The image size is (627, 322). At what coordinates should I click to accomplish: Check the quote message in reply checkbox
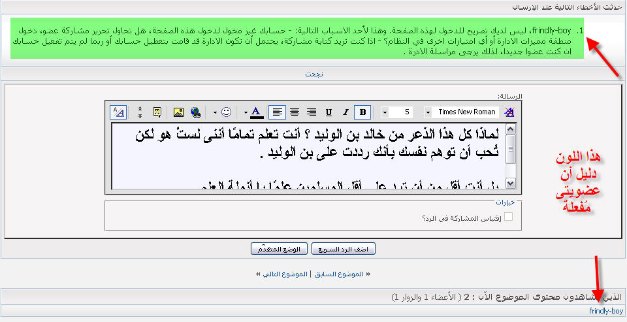tap(508, 217)
